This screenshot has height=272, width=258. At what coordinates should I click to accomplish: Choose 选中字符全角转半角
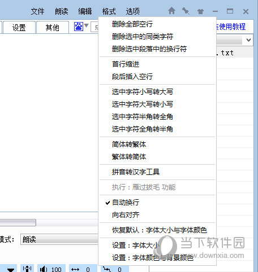[157, 129]
